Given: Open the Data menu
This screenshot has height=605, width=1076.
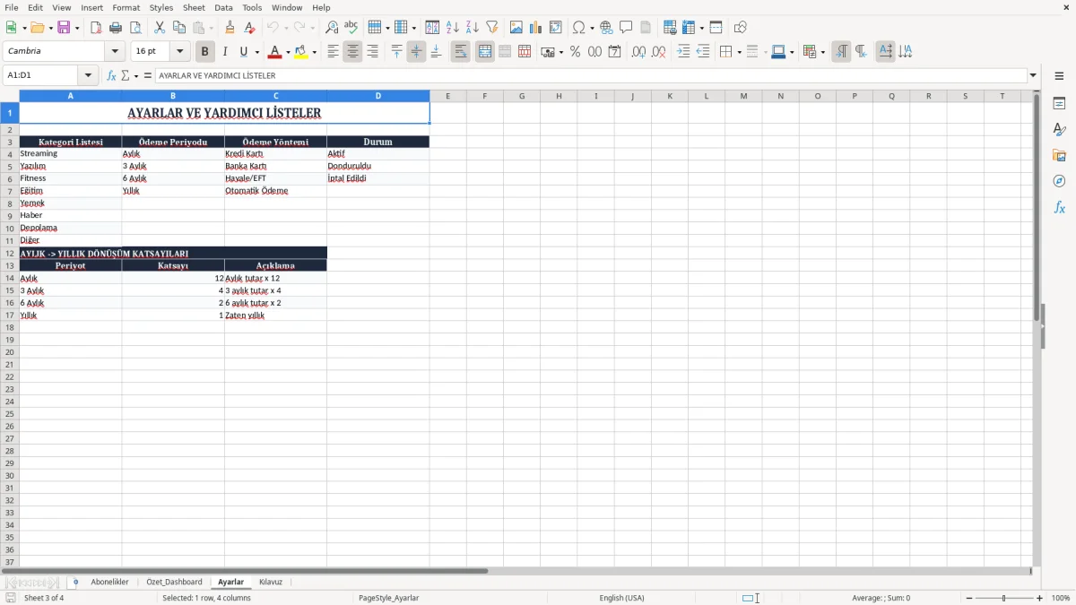Looking at the screenshot, I should pos(223,7).
